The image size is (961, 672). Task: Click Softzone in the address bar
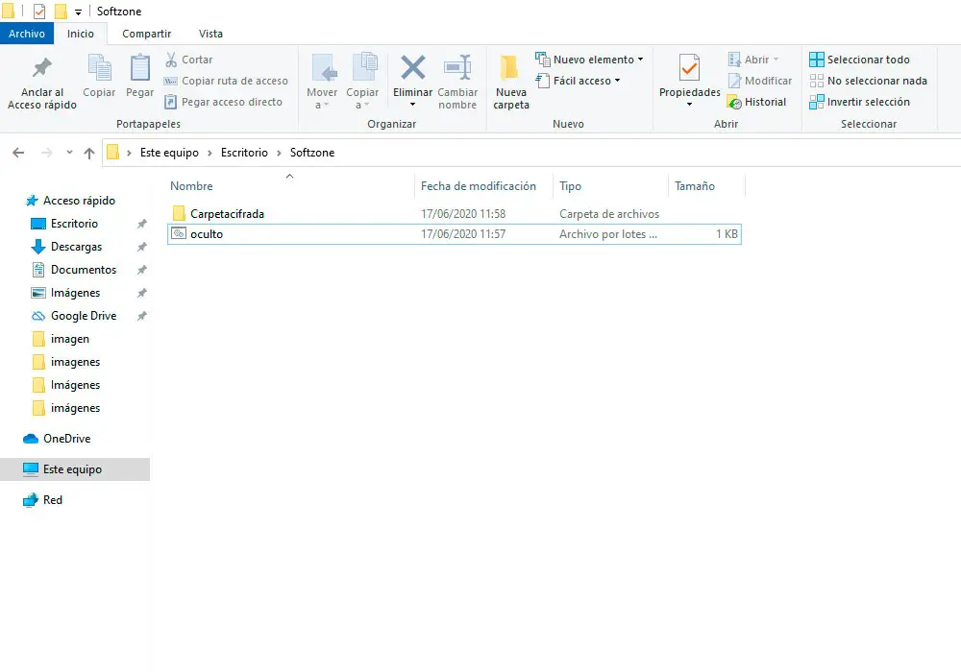pos(312,153)
